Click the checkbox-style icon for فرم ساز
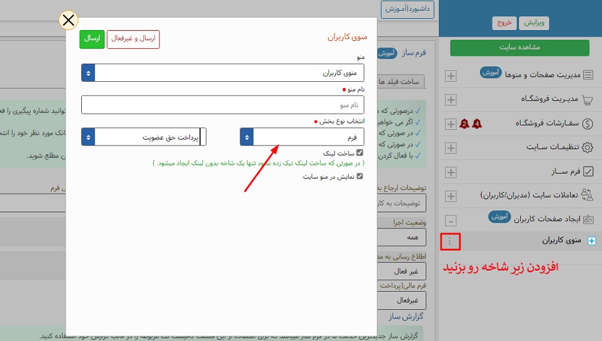Screen dimensions: 602x341 coord(588,172)
